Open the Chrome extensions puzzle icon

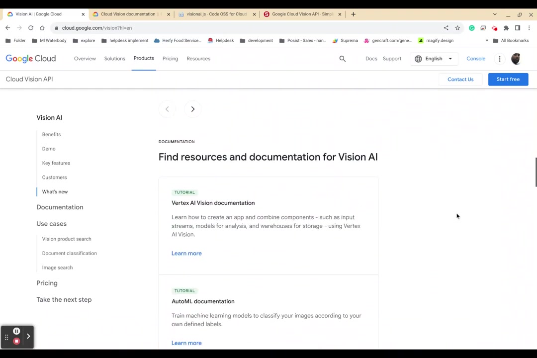coord(506,28)
